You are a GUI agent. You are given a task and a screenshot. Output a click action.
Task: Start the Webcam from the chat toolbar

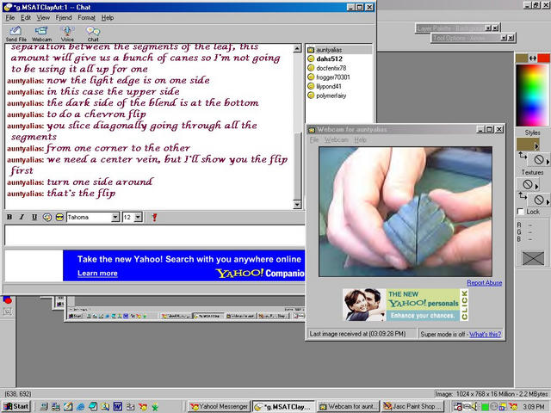point(41,34)
